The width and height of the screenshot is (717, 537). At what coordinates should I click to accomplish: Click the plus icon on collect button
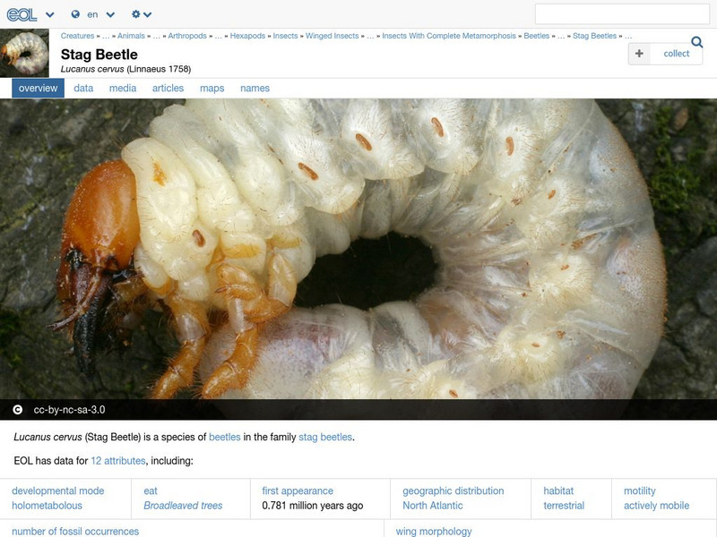tap(638, 54)
